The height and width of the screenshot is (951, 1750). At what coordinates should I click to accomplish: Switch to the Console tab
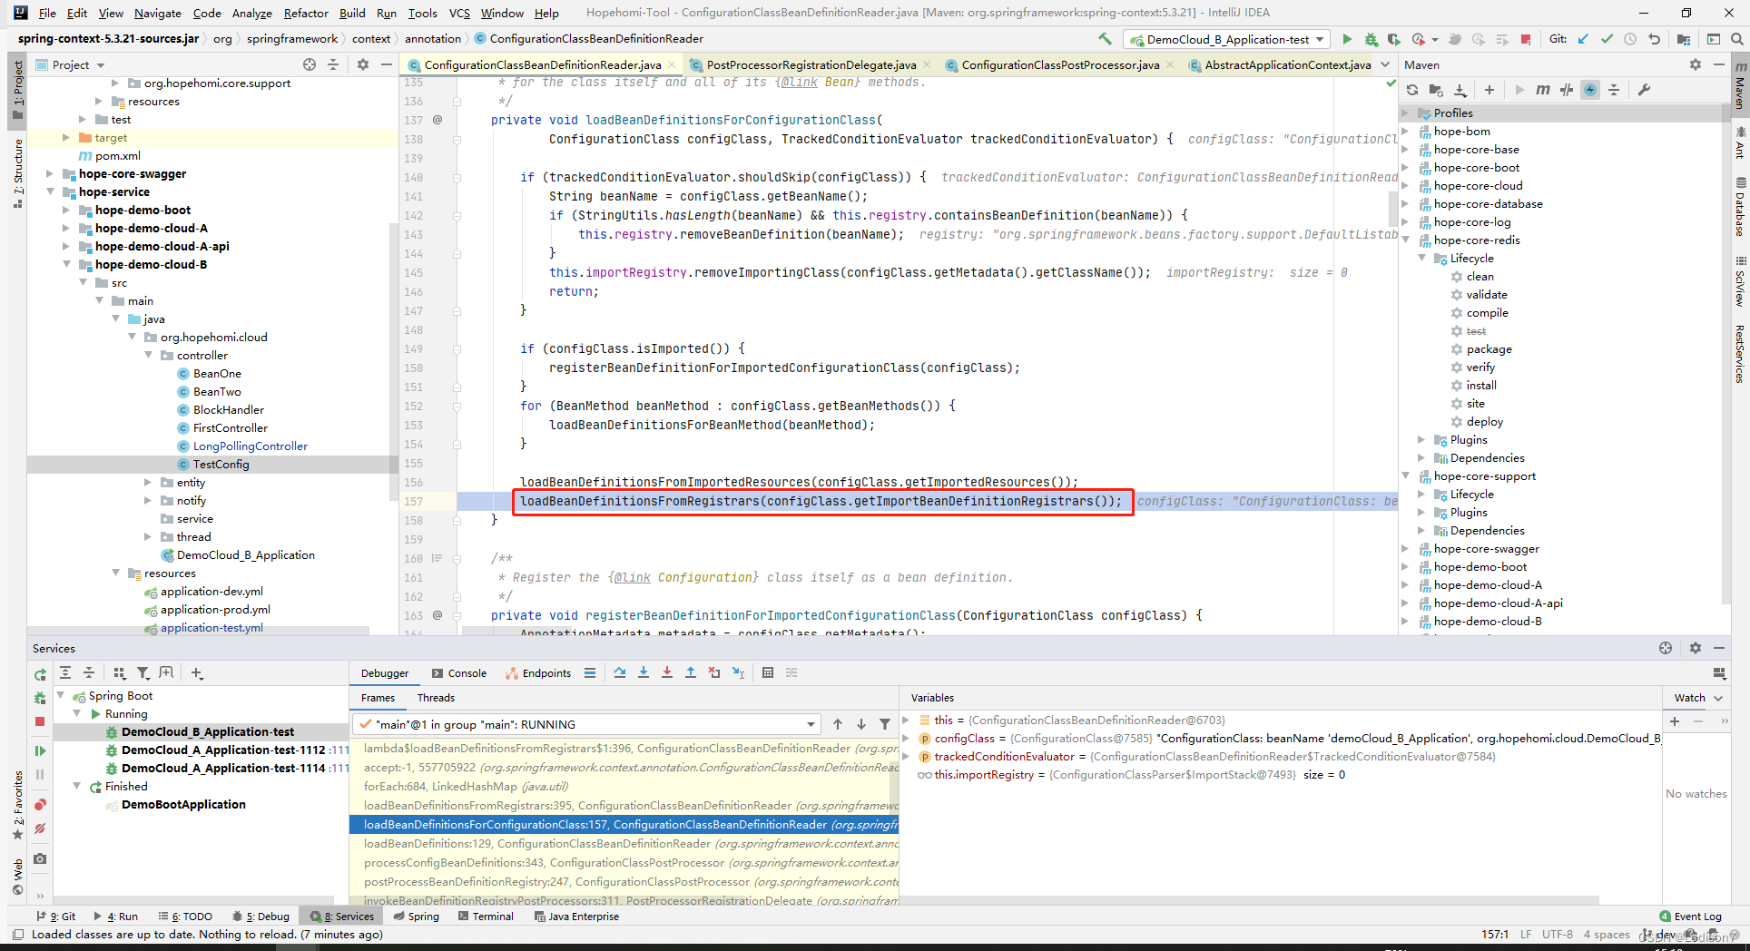[x=459, y=673]
